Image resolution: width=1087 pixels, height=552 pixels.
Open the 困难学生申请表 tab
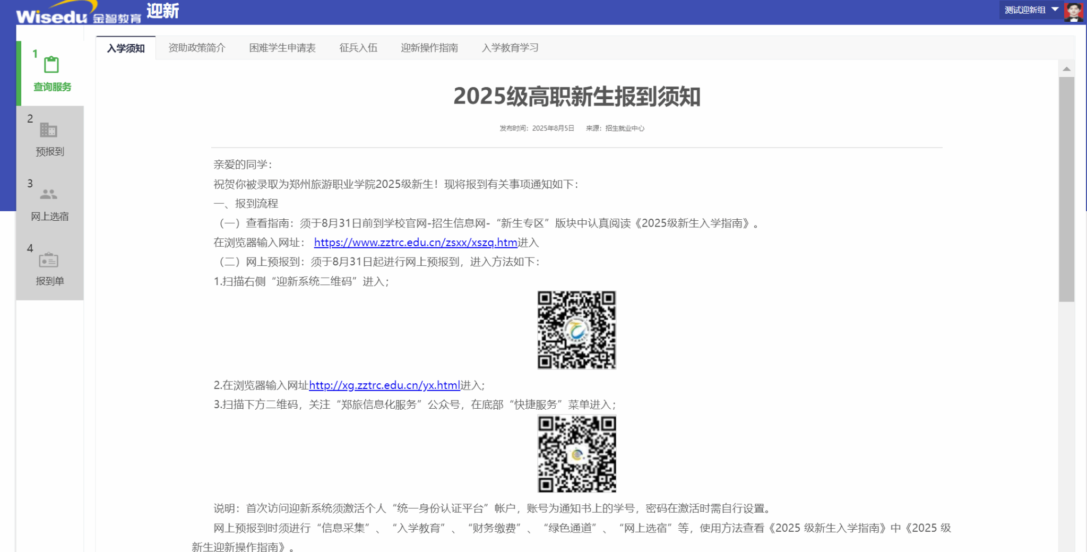282,48
